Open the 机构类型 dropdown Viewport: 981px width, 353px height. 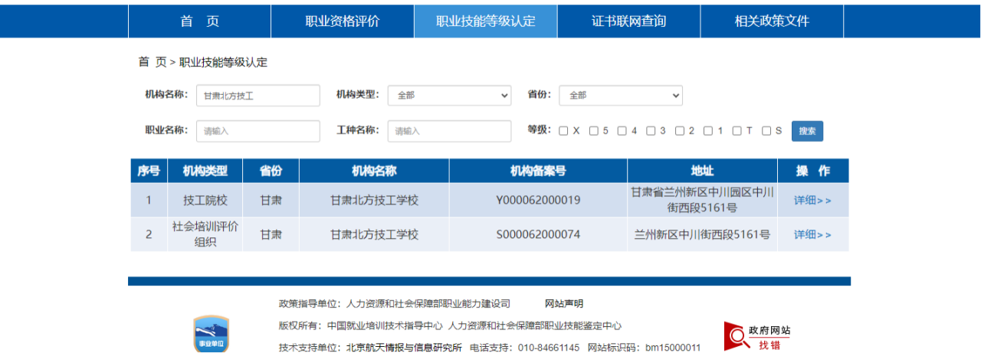[449, 95]
